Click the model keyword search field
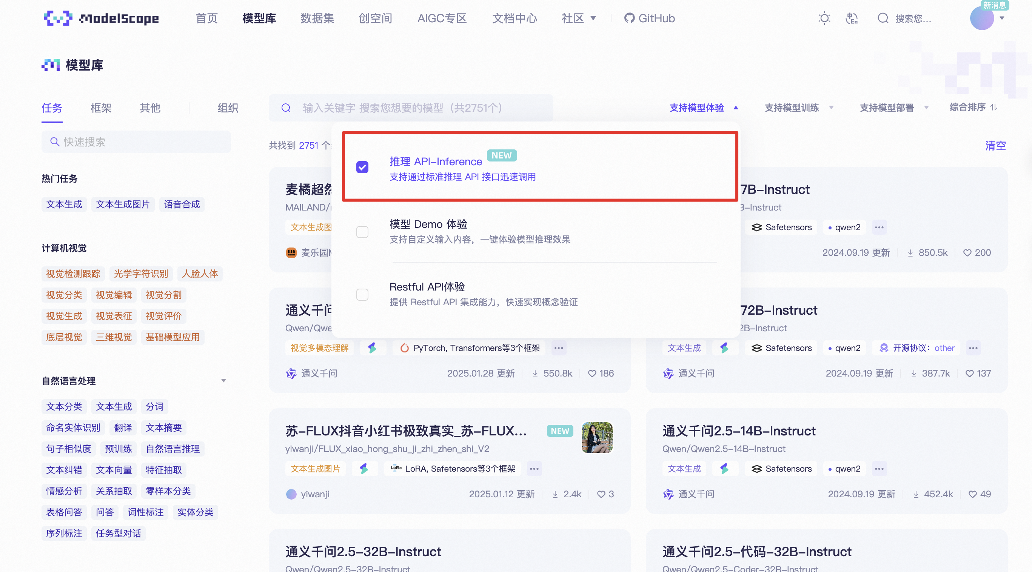The height and width of the screenshot is (572, 1032). (411, 108)
